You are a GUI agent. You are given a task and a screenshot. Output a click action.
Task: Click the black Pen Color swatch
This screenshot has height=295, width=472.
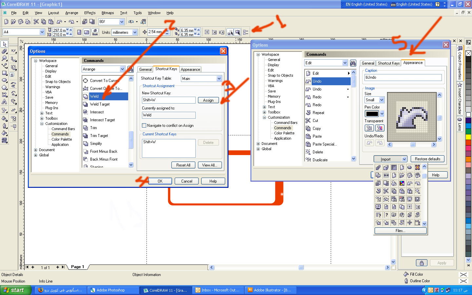pyautogui.click(x=372, y=114)
